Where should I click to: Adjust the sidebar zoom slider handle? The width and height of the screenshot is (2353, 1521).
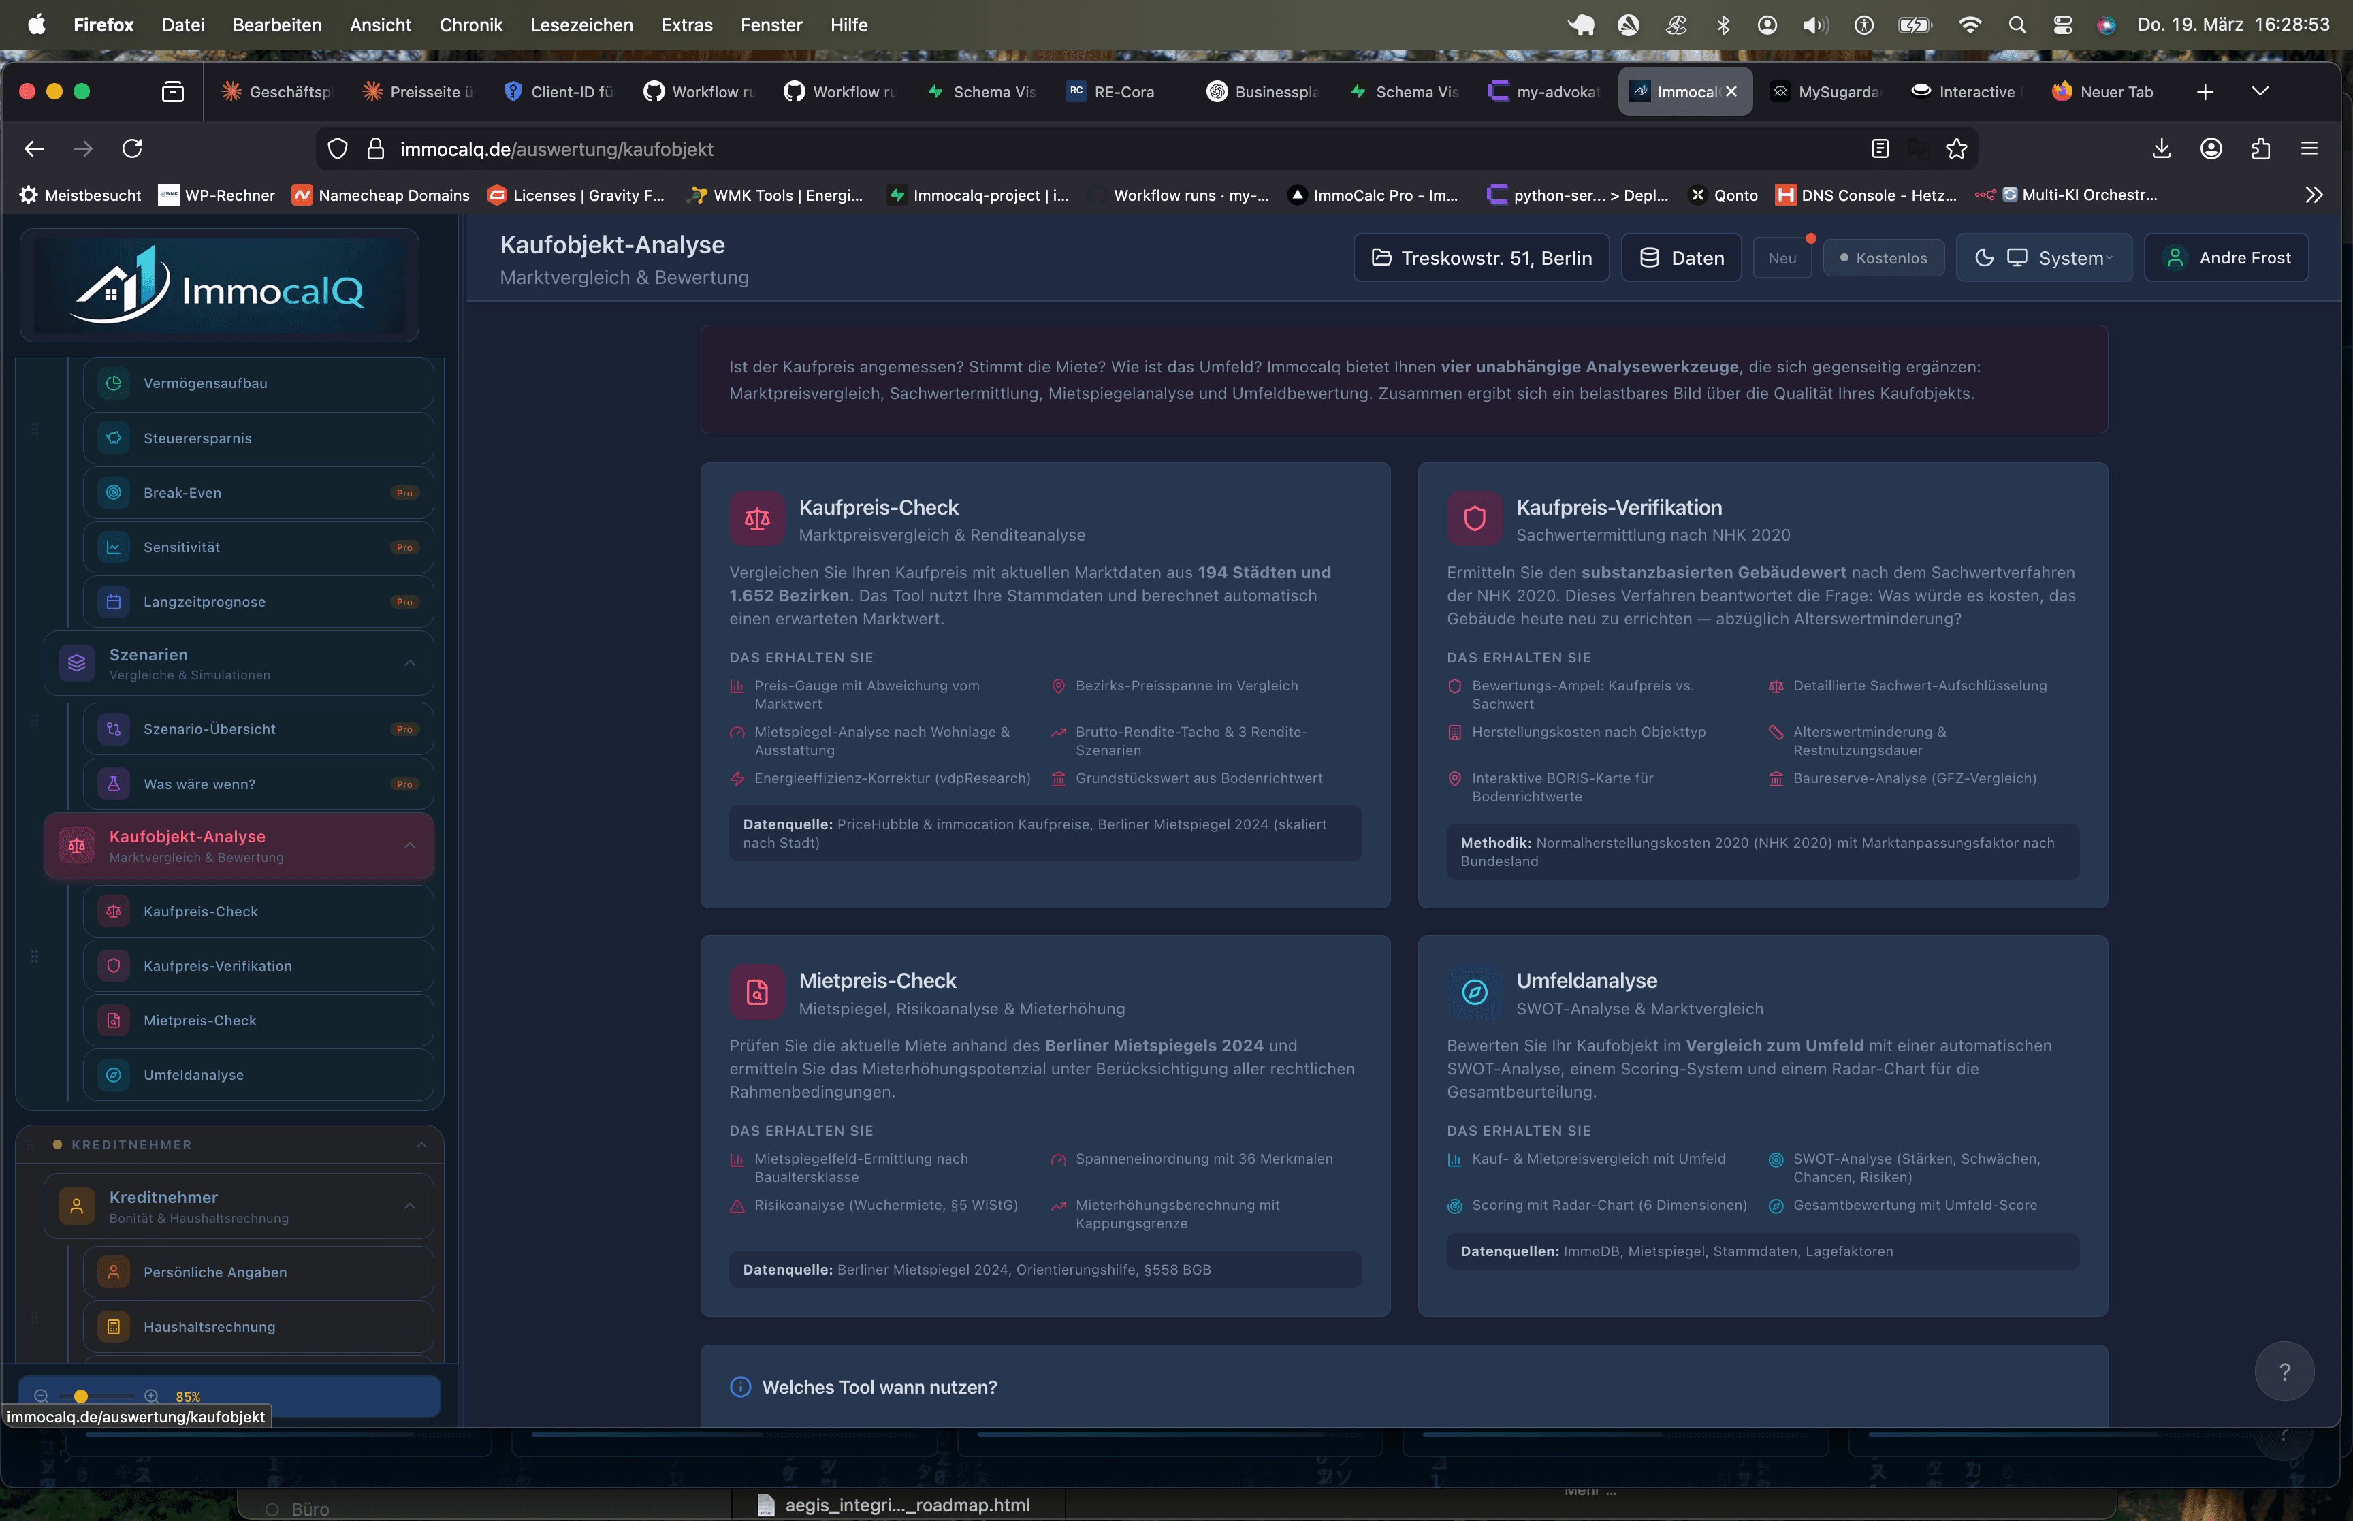click(81, 1396)
